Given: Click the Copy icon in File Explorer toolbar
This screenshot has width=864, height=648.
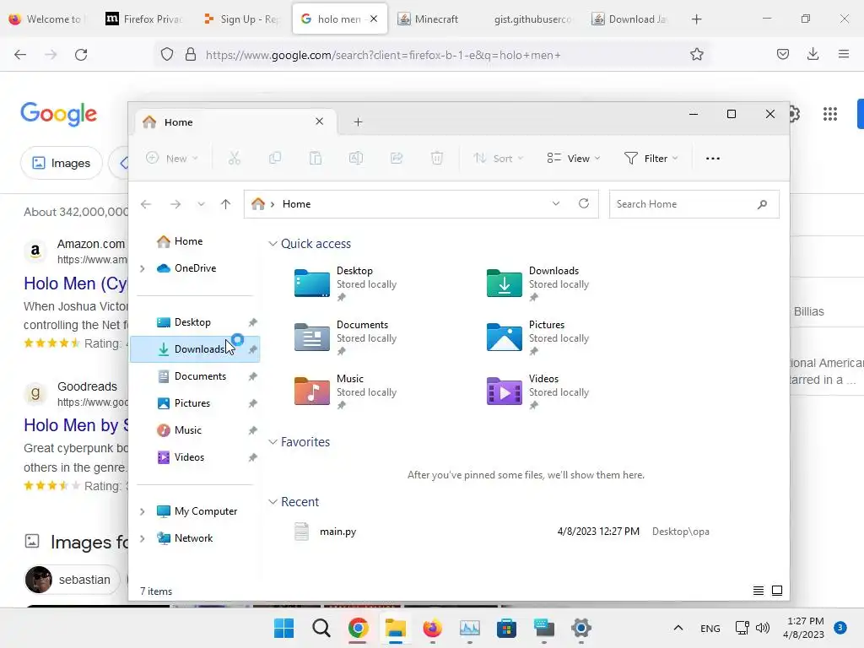Looking at the screenshot, I should pos(275,158).
